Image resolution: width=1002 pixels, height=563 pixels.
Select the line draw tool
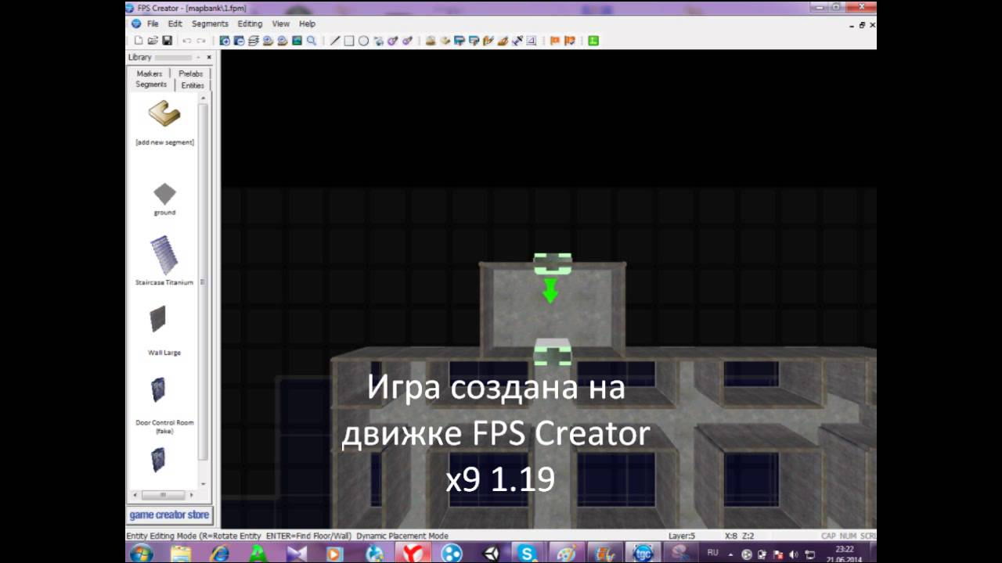pos(335,41)
